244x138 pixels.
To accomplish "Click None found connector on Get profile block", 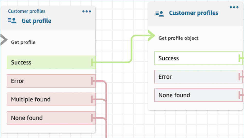I will (92, 118).
